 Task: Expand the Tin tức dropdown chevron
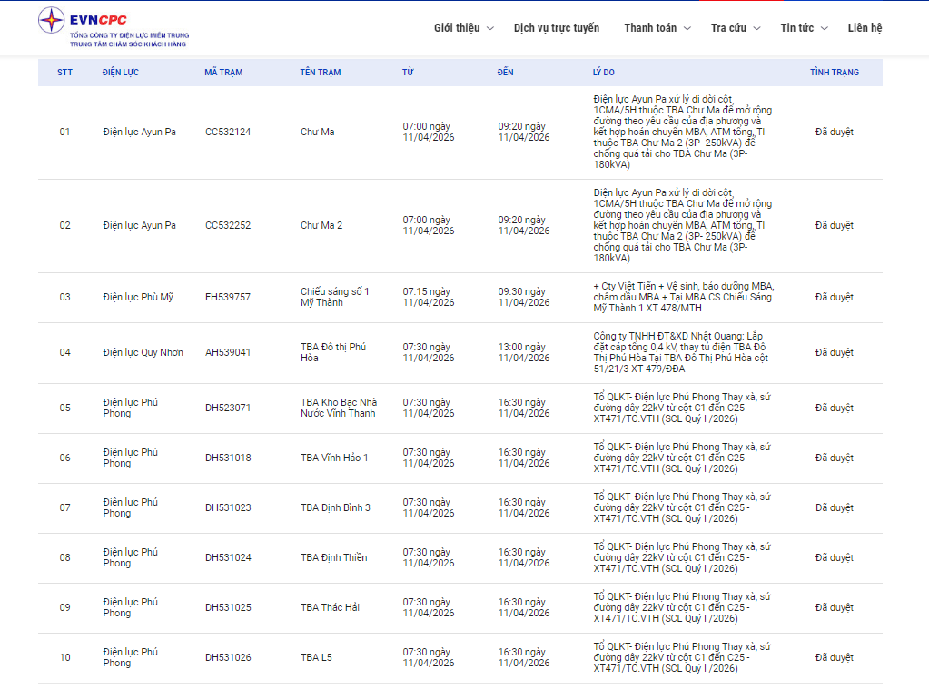[825, 28]
